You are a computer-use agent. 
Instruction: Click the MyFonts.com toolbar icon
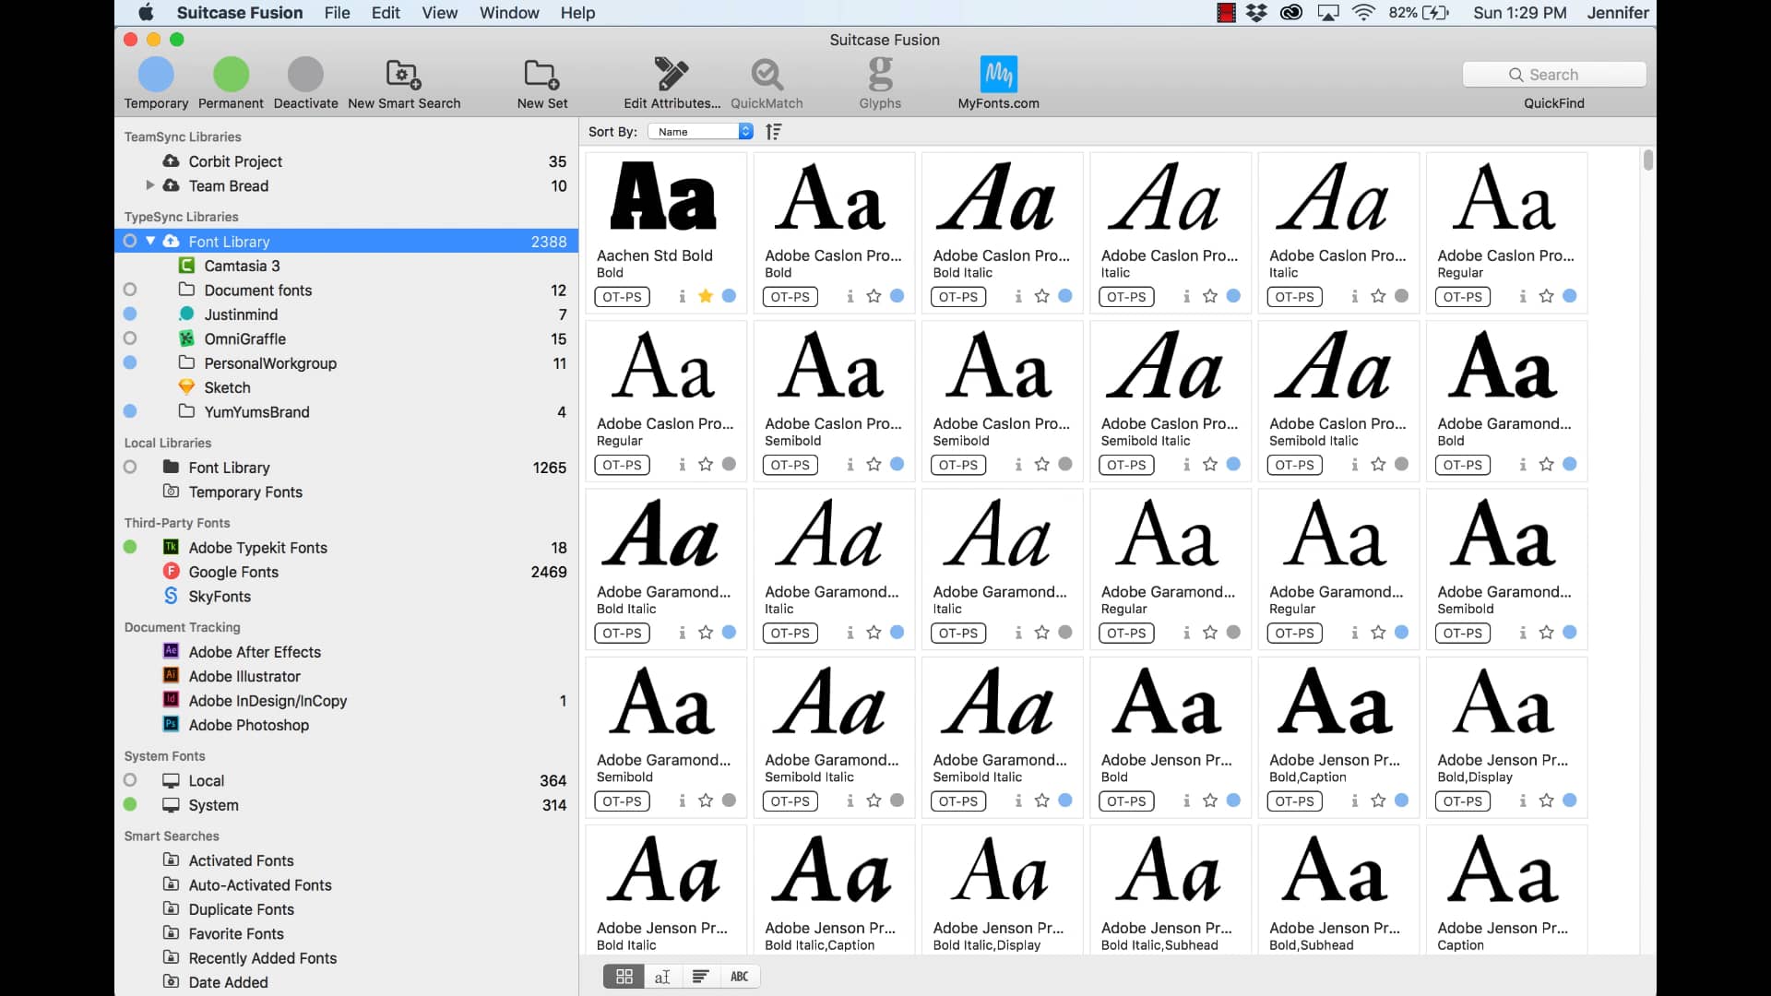(998, 74)
